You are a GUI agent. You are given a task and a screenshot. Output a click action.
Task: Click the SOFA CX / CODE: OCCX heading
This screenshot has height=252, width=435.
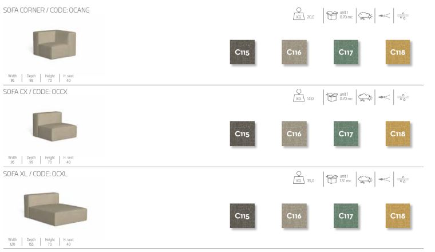(35, 92)
